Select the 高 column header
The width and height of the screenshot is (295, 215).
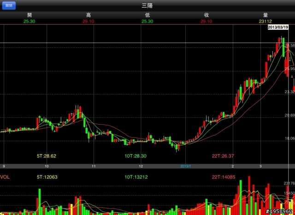click(88, 15)
